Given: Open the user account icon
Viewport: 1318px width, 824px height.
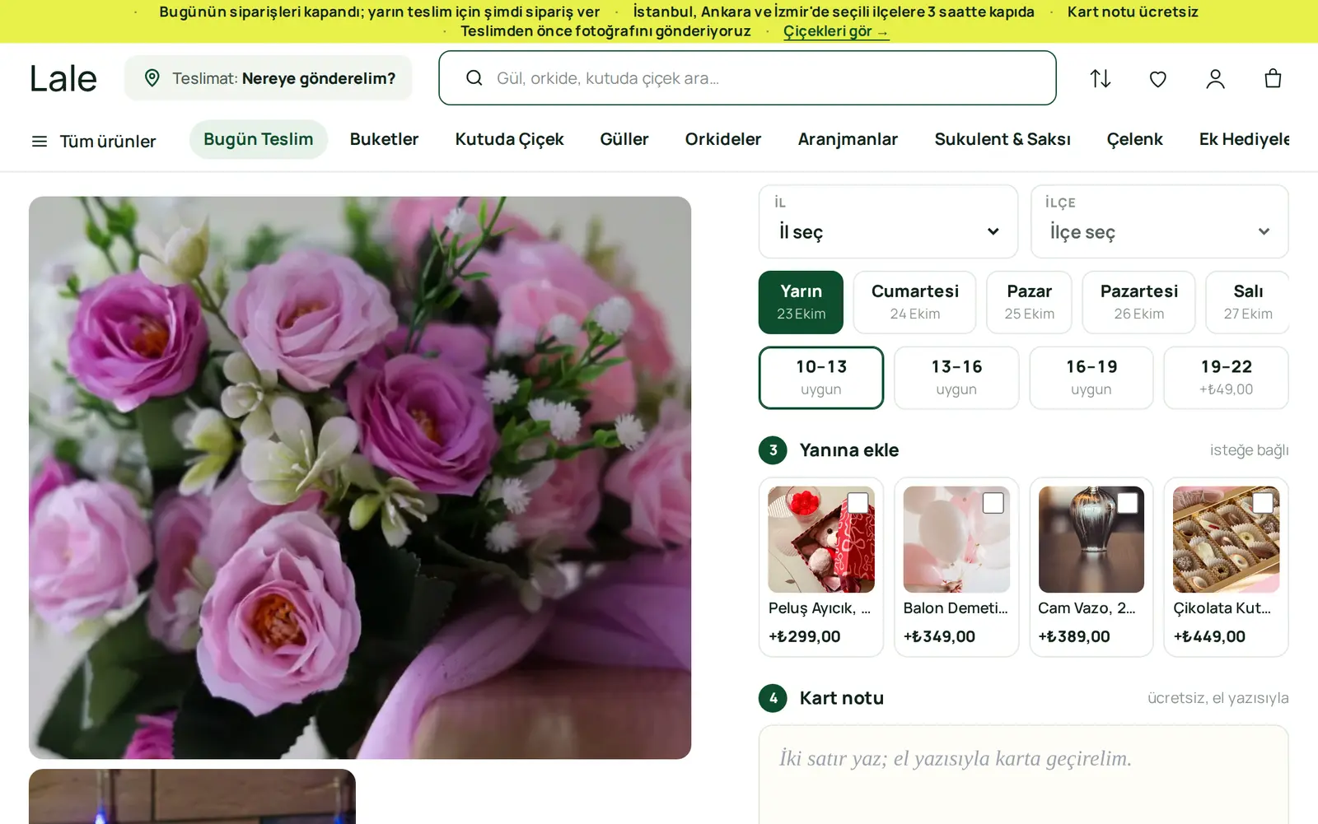Looking at the screenshot, I should [x=1216, y=78].
